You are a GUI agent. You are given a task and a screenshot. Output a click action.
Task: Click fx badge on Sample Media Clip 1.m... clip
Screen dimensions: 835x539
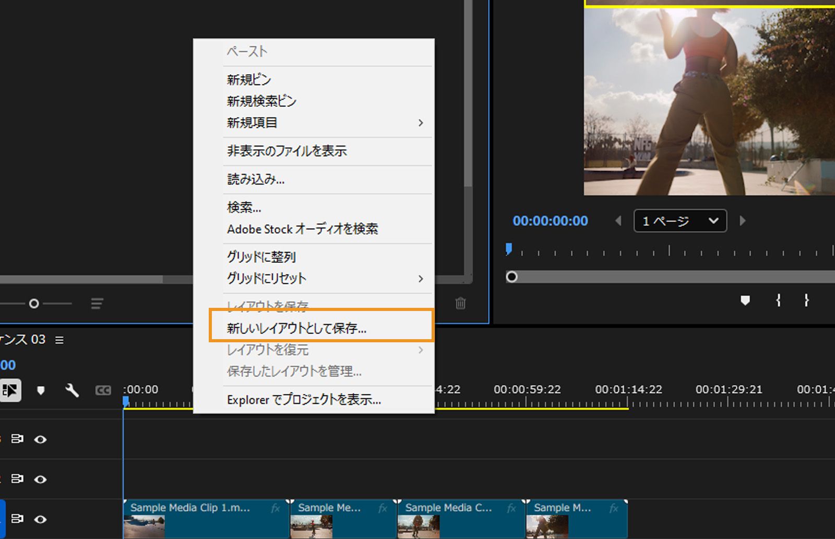tap(276, 508)
